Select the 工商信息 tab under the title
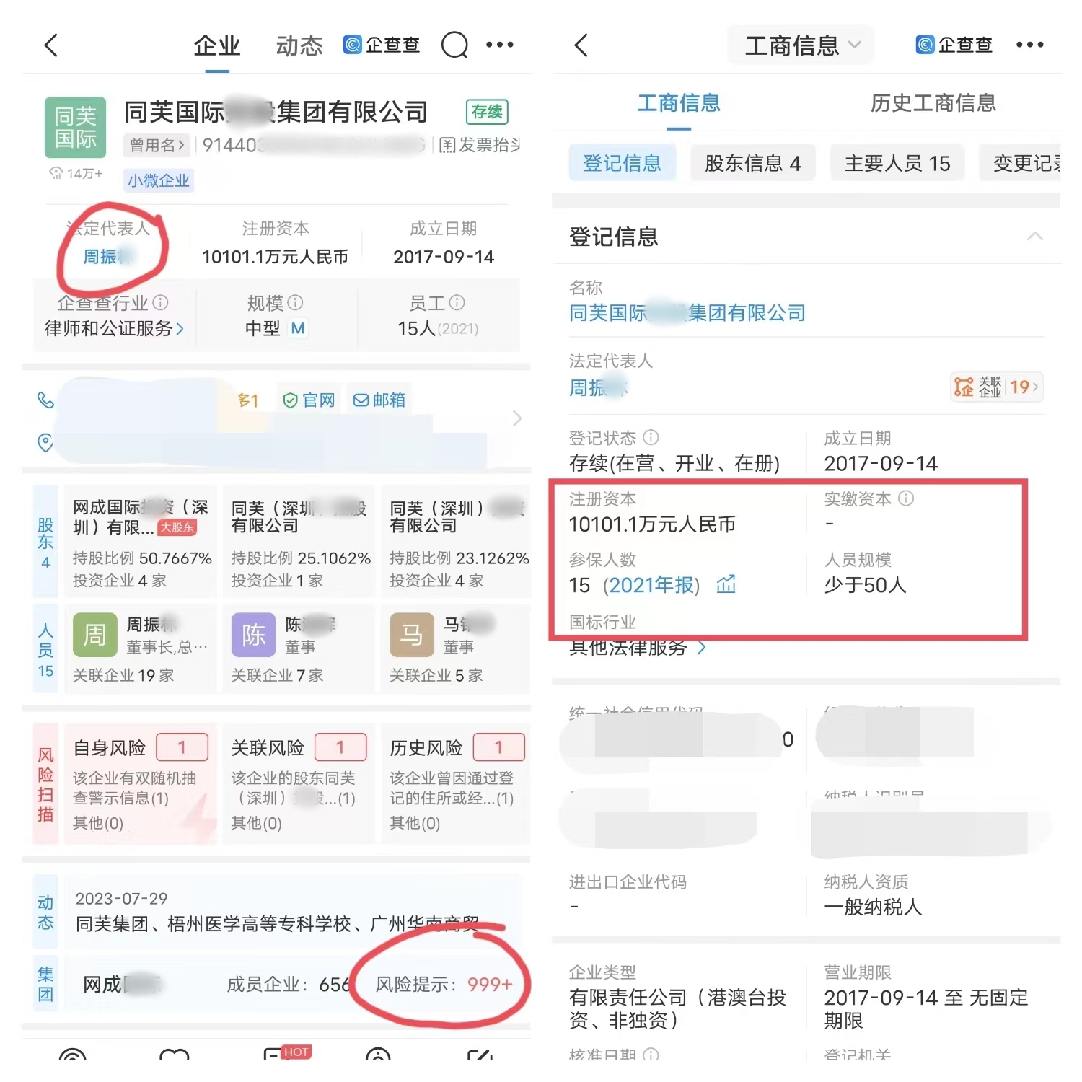The image size is (1082, 1082). click(x=679, y=103)
